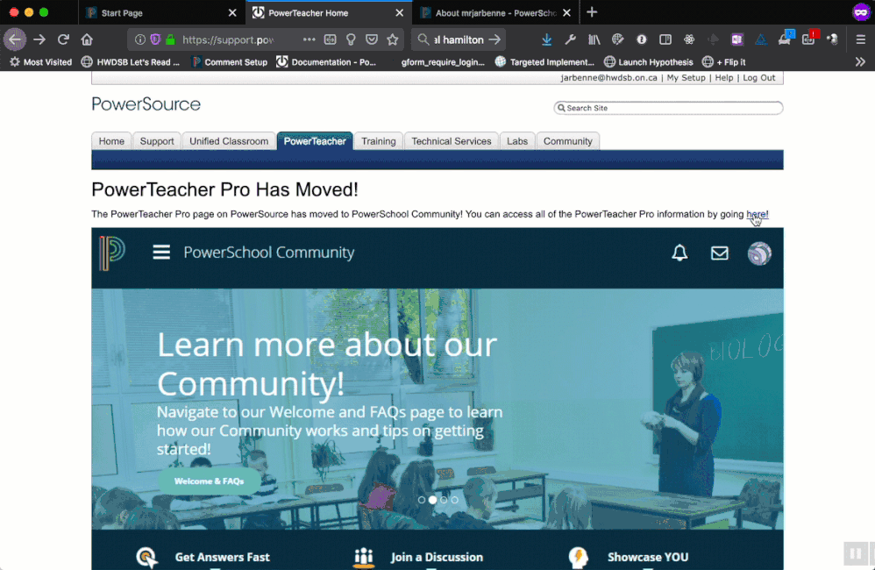Click the + Flip it bookmarklet
This screenshot has height=570, width=875.
pyautogui.click(x=724, y=62)
